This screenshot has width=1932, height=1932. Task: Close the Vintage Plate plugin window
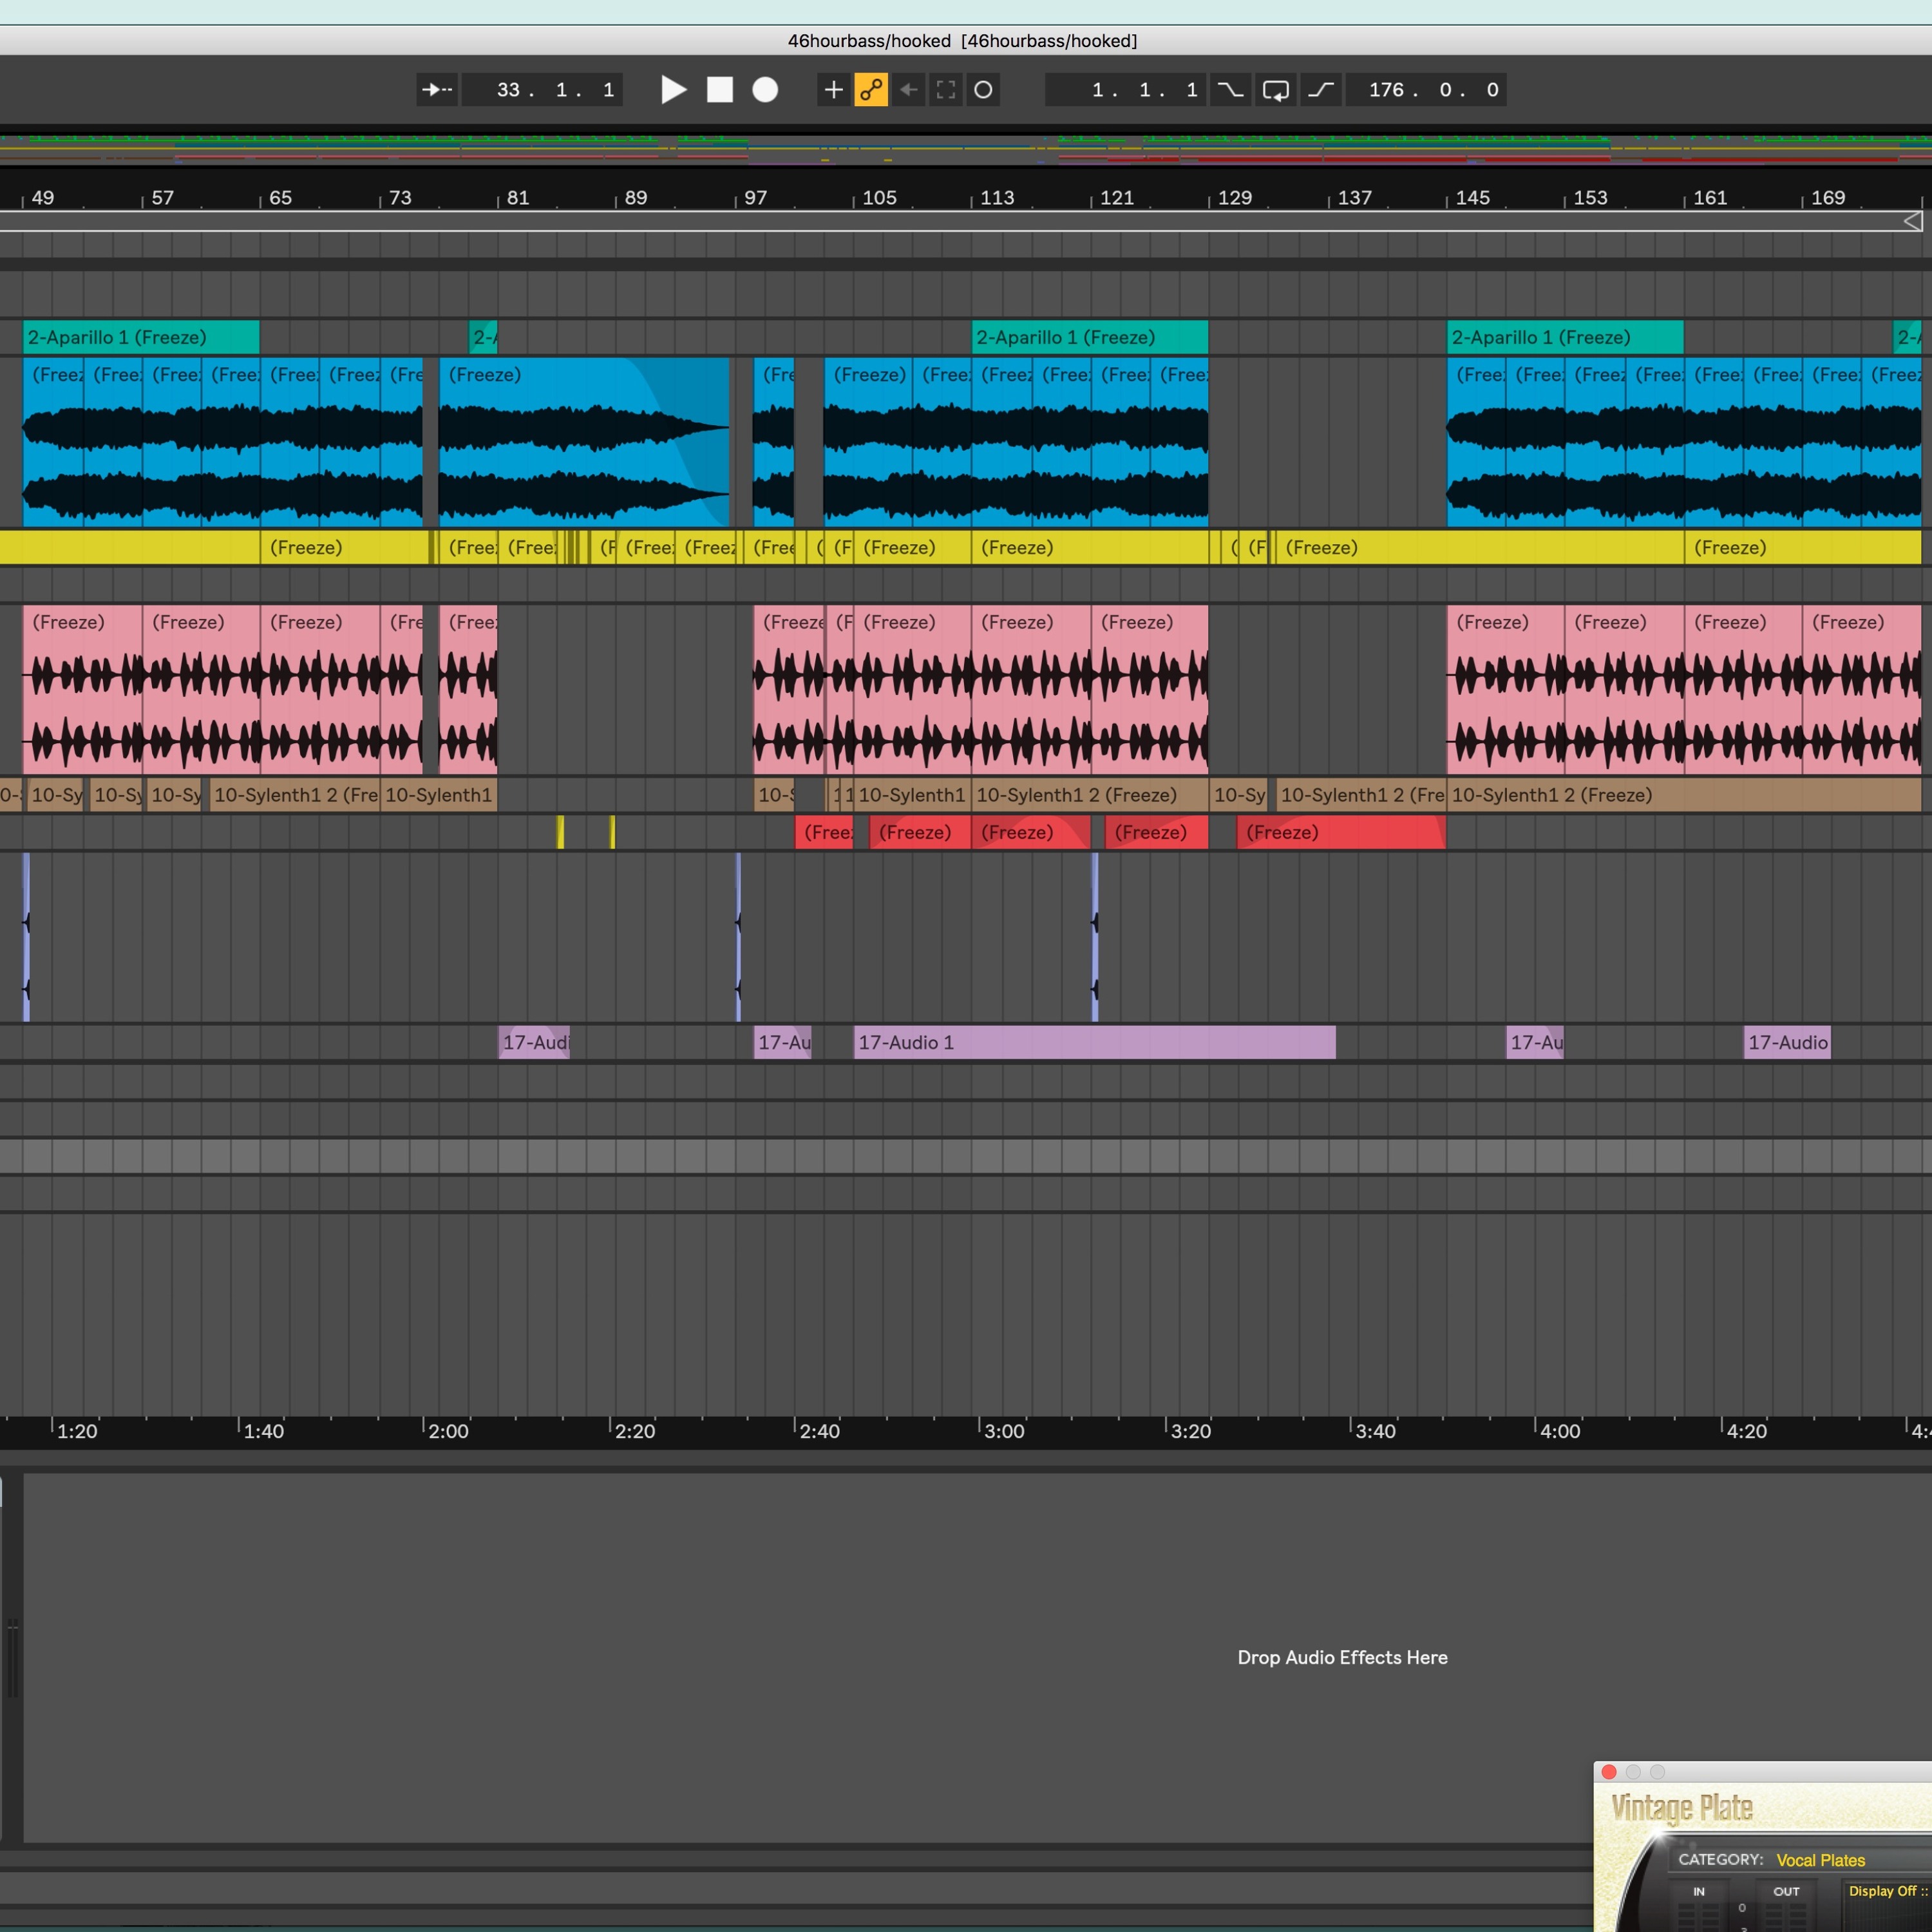(x=1609, y=1772)
